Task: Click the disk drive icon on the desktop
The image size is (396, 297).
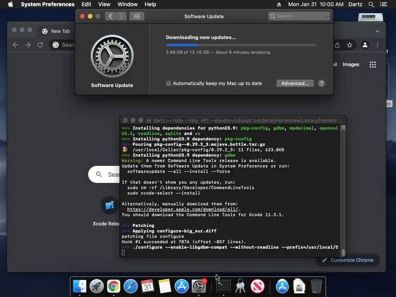Action: (370, 17)
